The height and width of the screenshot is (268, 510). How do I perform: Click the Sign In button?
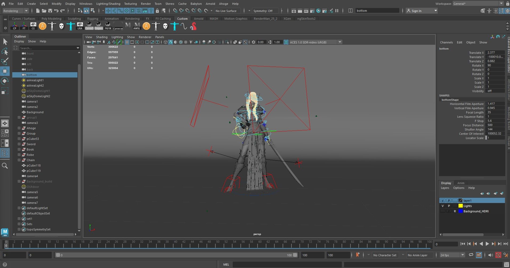[x=416, y=11]
